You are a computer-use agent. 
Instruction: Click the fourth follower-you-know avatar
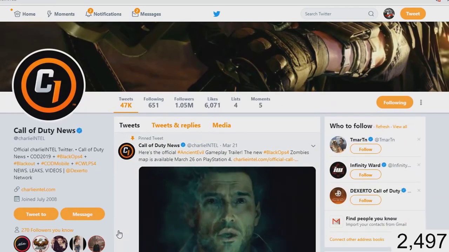point(78,244)
